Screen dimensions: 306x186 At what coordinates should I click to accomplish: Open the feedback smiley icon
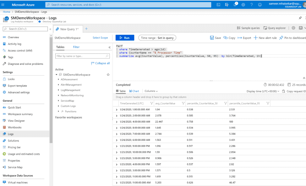click(260, 5)
